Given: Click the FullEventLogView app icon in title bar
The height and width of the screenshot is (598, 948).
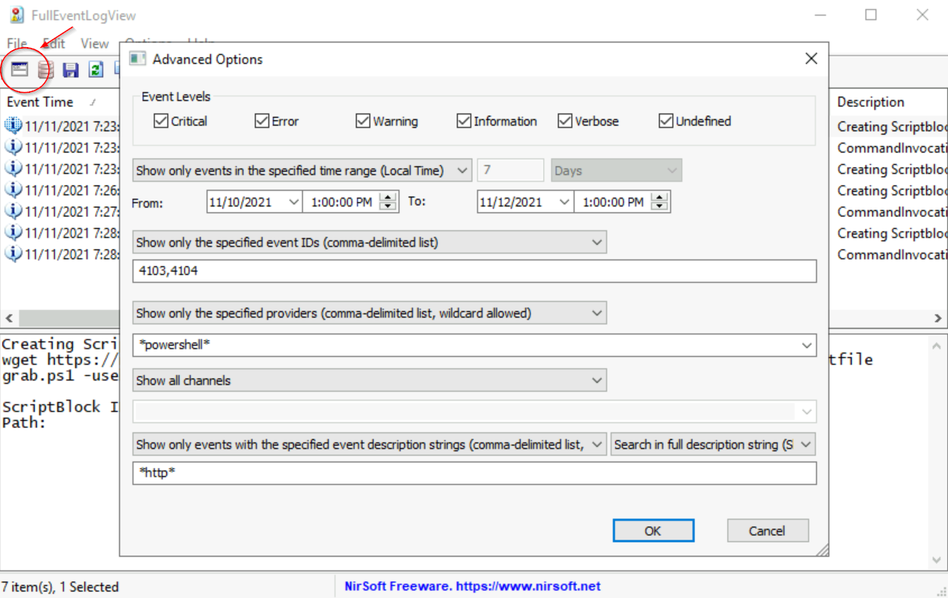Looking at the screenshot, I should [x=16, y=15].
